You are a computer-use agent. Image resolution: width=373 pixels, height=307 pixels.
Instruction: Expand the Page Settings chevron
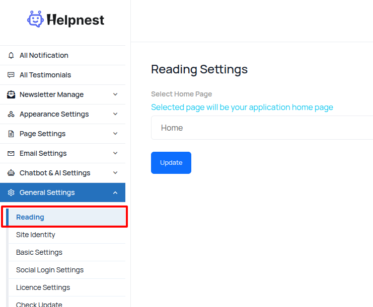[115, 134]
